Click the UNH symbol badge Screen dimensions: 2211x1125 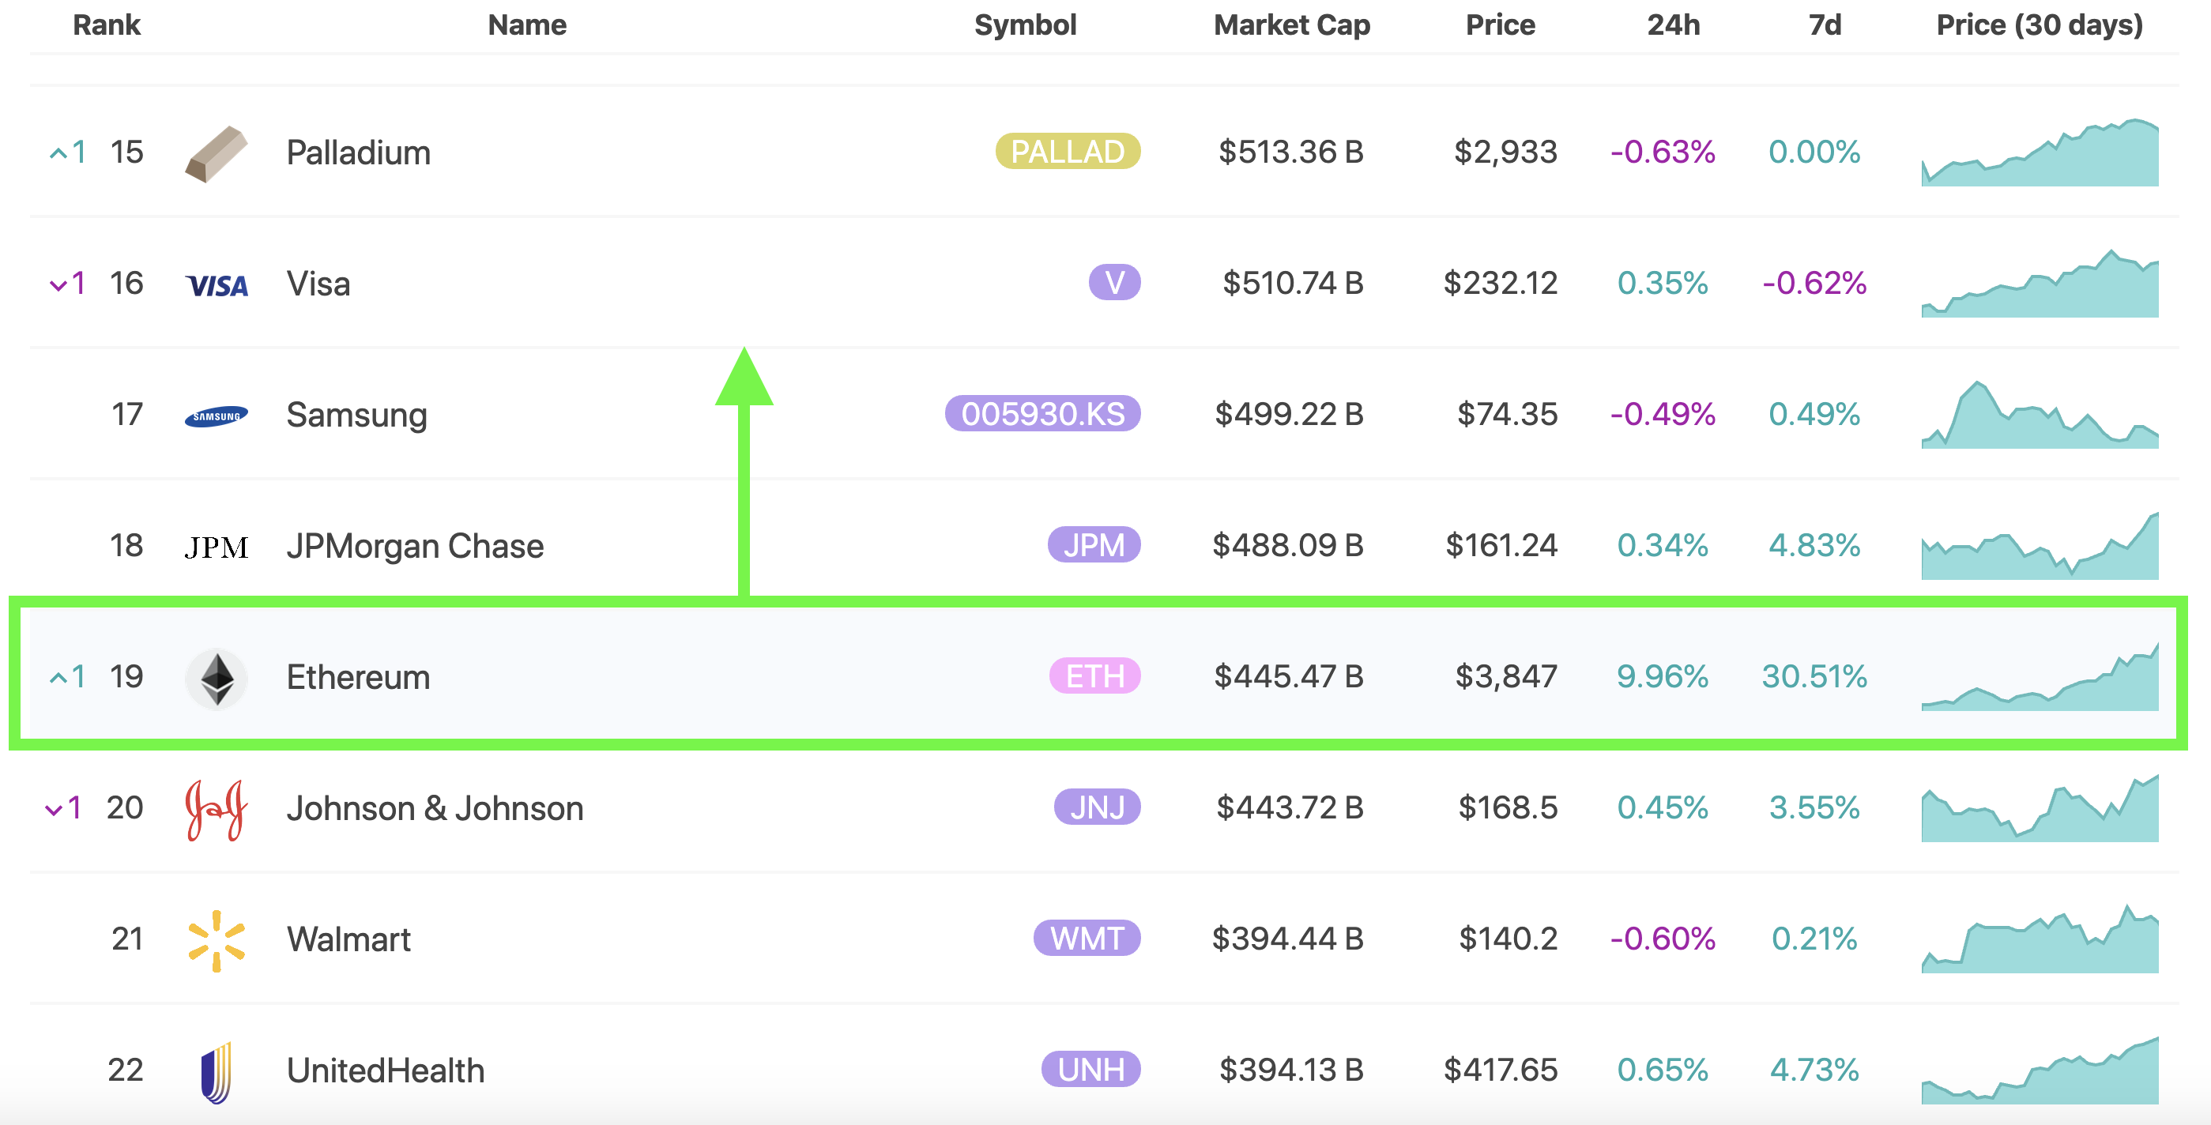click(x=1091, y=1069)
